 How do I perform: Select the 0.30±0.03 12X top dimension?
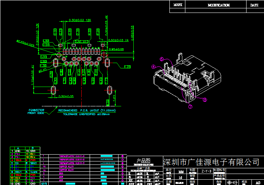80,20
